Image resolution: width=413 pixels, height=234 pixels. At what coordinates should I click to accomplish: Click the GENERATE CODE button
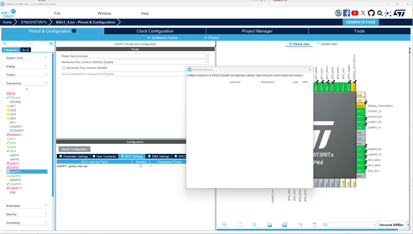pos(360,22)
